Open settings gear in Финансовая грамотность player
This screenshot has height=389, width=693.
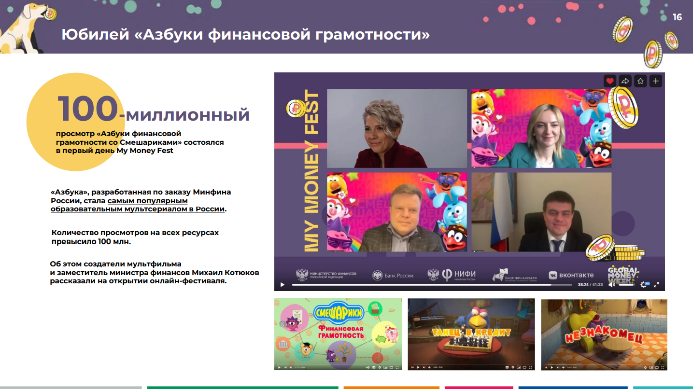(380, 367)
